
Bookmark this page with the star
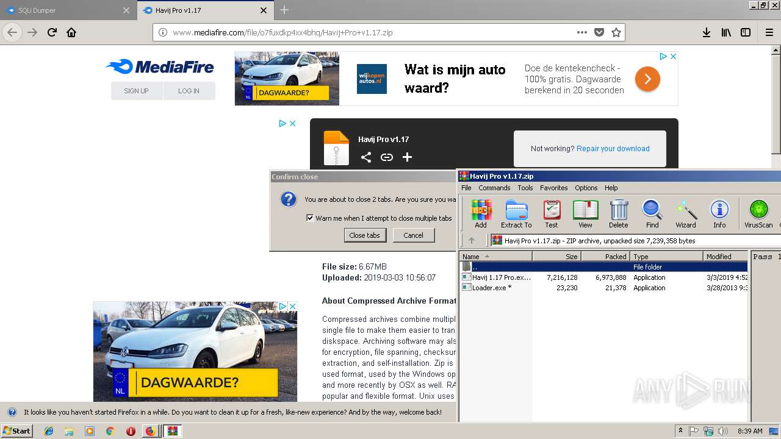(x=616, y=32)
